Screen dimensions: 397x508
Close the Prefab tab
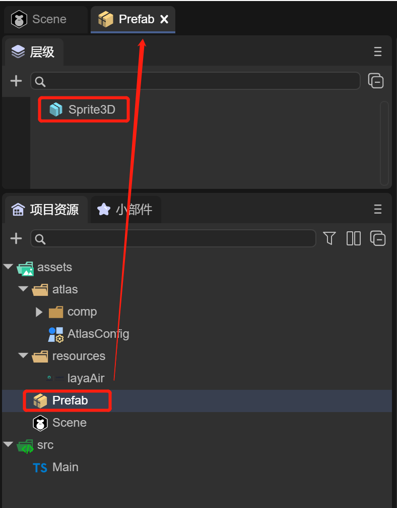(x=164, y=19)
